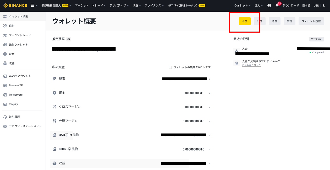Image resolution: width=330 pixels, height=170 pixels.
Task: Click 現物 asset row icon
Action: tap(54, 79)
